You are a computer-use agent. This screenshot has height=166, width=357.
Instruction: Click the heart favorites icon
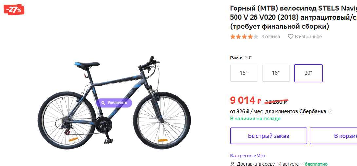tap(290, 37)
